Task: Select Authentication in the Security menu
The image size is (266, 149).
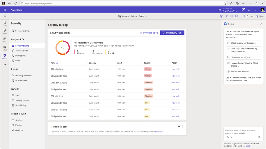Action: pos(22,51)
